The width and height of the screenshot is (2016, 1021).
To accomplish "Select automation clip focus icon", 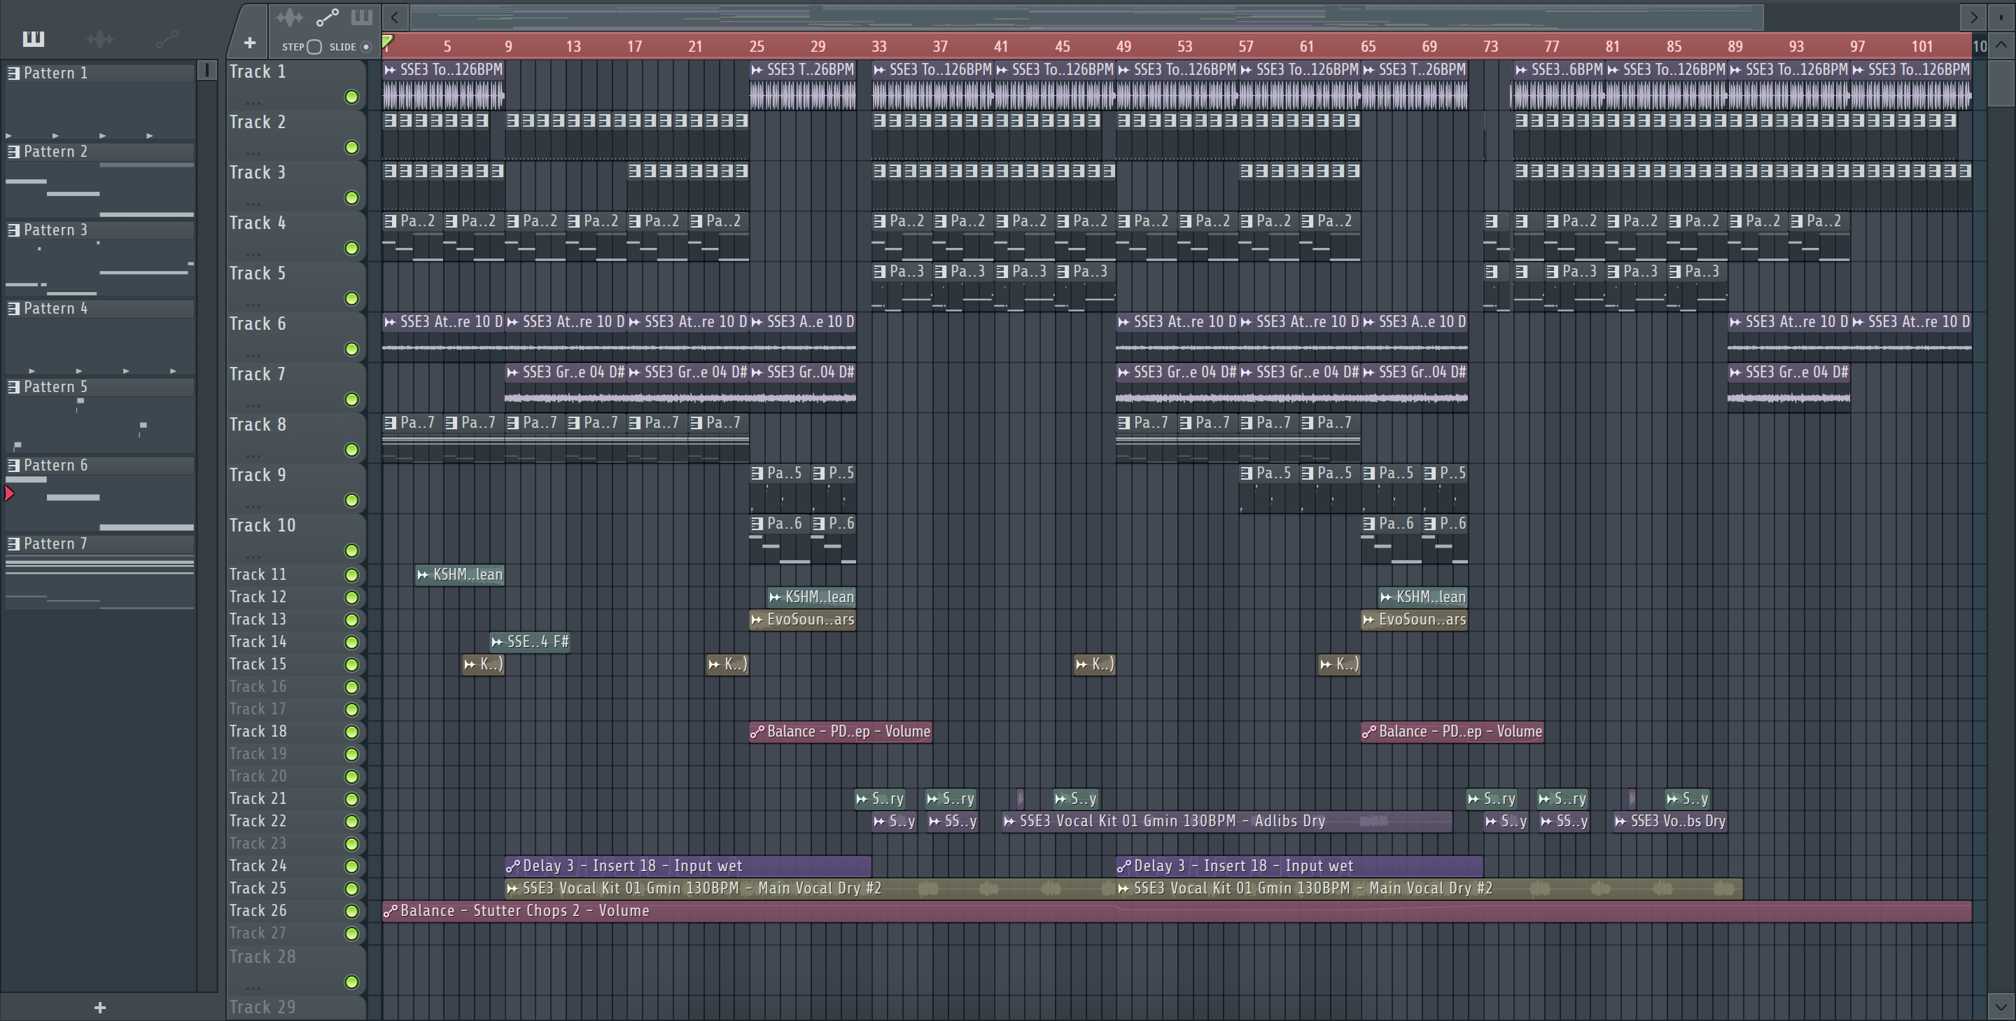I will (x=327, y=16).
